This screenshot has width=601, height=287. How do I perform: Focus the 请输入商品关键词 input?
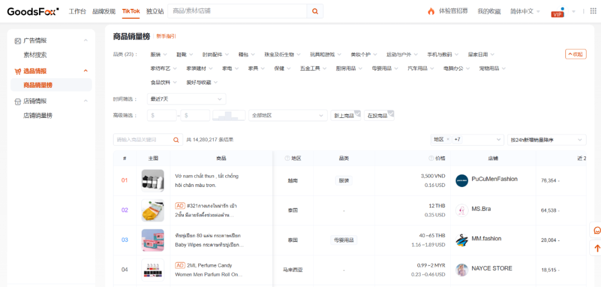click(x=142, y=140)
